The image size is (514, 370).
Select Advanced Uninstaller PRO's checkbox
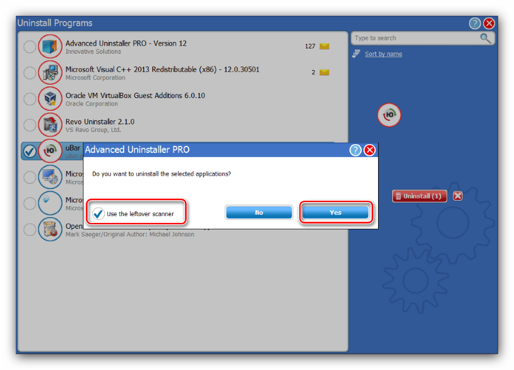[x=30, y=47]
